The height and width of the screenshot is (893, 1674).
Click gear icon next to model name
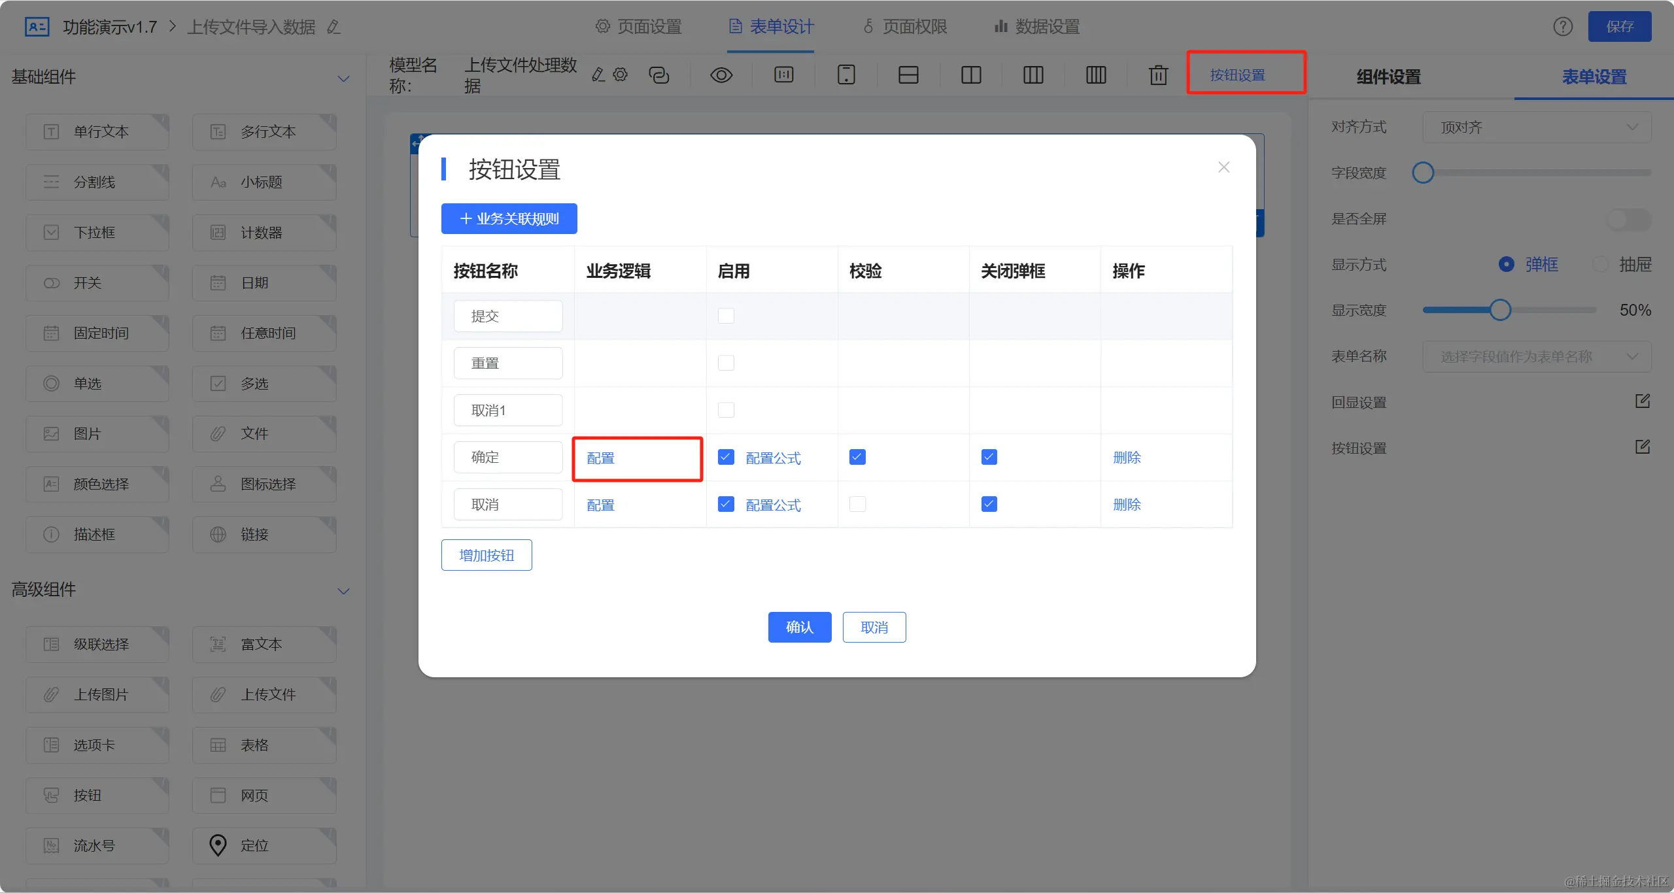[620, 75]
